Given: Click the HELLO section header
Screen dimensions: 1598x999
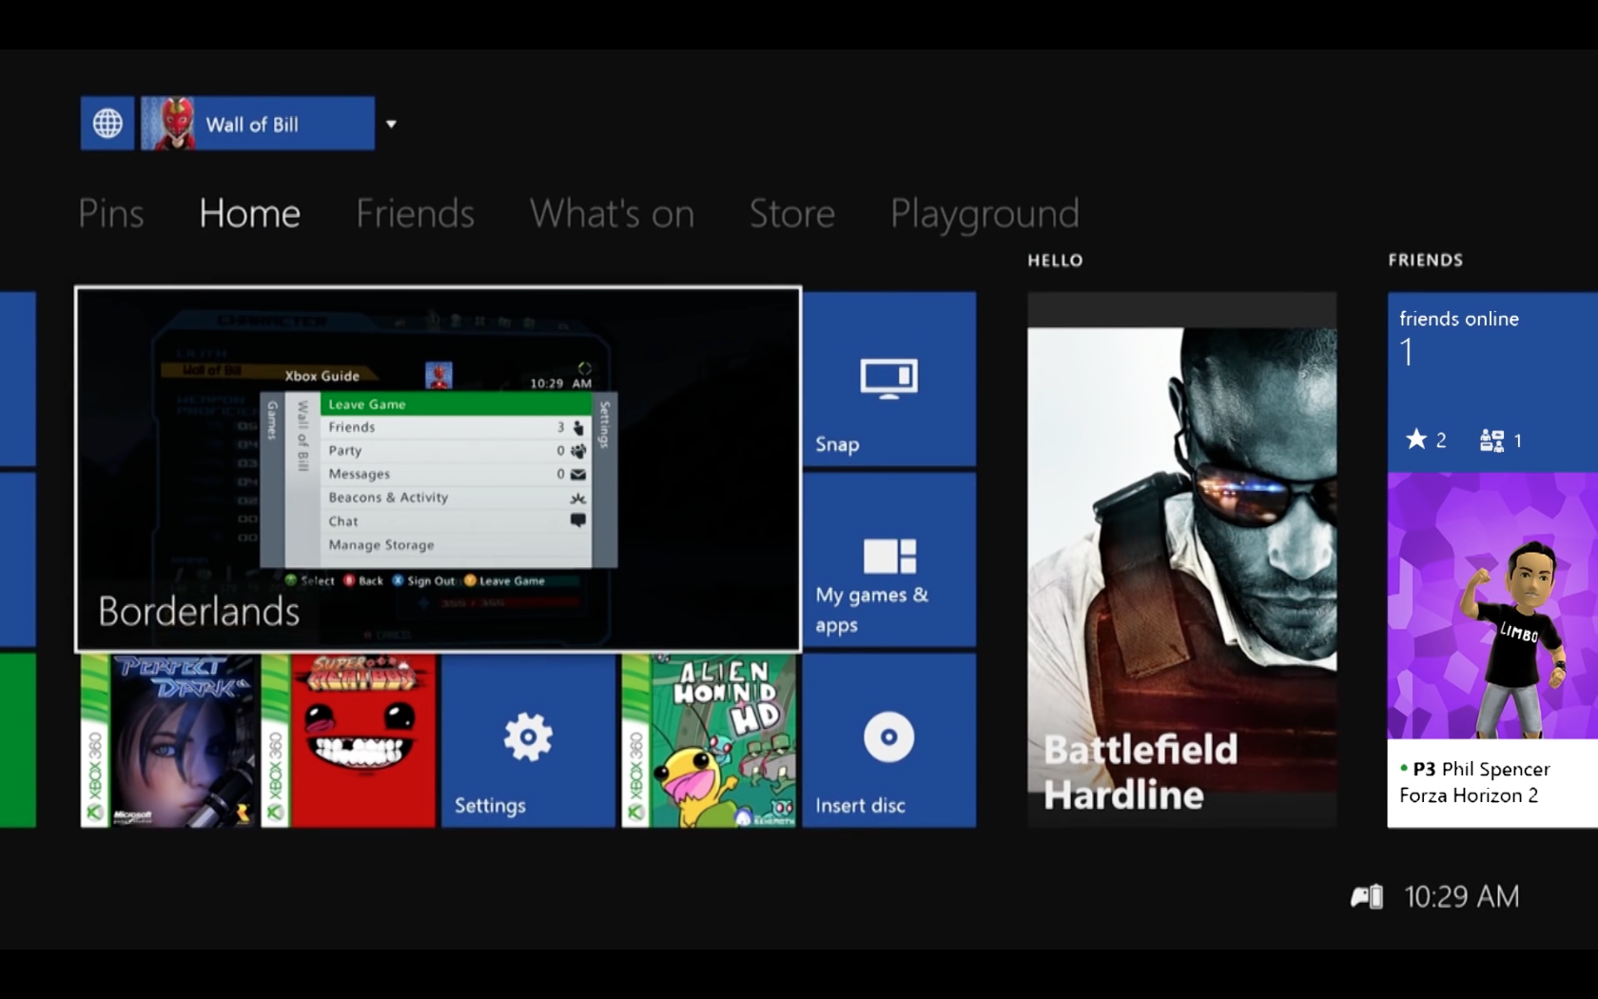Looking at the screenshot, I should (1055, 260).
